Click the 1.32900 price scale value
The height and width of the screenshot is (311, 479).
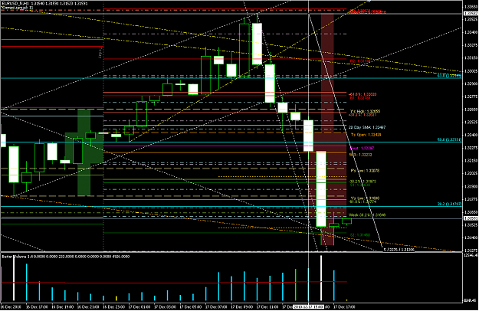(471, 83)
